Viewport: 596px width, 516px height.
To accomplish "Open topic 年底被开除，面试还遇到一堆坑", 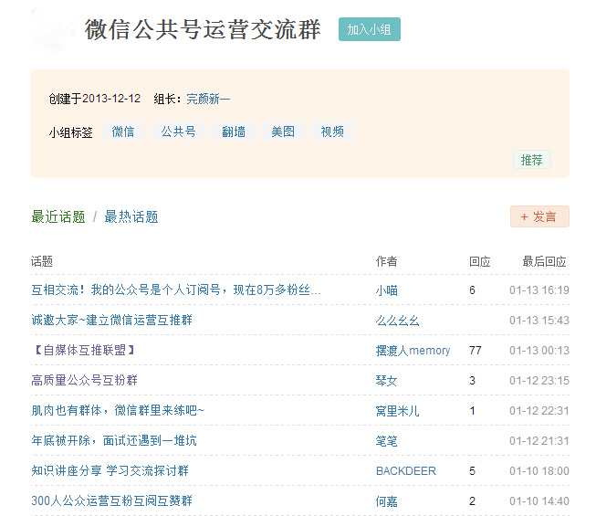I will [113, 441].
